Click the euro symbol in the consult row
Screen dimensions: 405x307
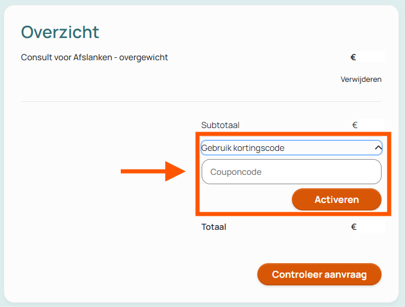353,57
